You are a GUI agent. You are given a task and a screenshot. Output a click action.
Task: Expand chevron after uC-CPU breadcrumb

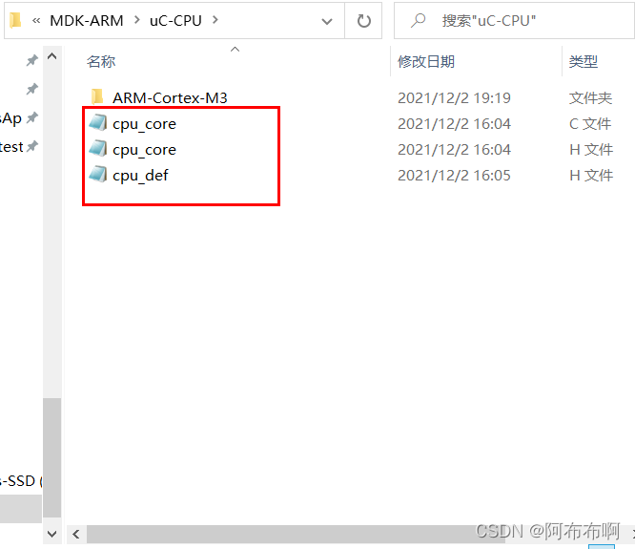(215, 20)
